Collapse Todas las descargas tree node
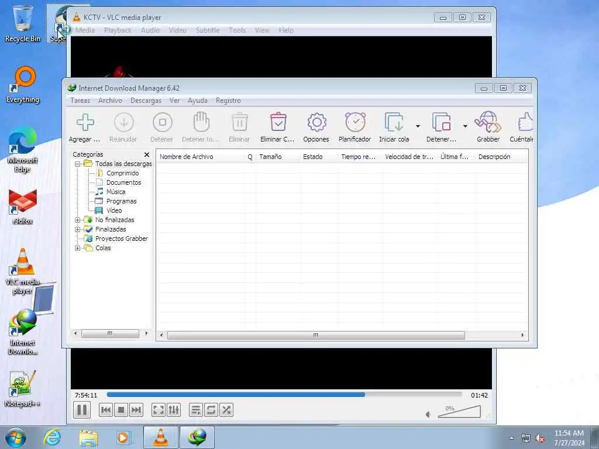 78,164
